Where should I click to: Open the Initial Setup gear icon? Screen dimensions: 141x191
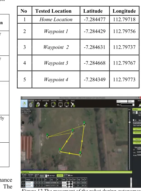click(38, 105)
